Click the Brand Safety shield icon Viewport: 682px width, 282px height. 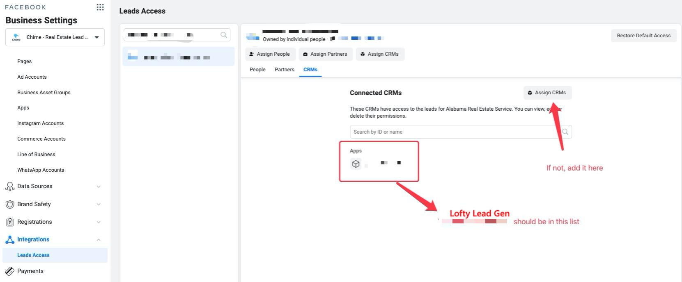click(x=10, y=204)
